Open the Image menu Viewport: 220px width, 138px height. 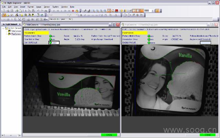38,7
